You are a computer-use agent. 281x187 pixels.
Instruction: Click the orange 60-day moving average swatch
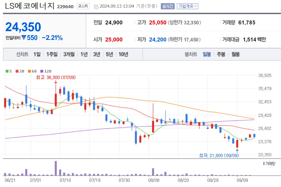(30, 71)
